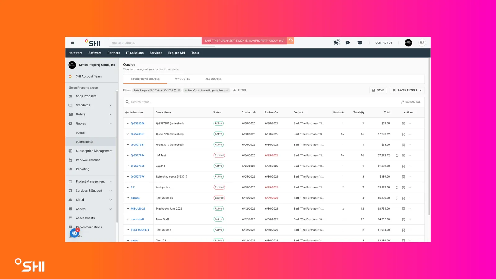Open the hamburger menu icon
Image resolution: width=496 pixels, height=279 pixels.
(73, 43)
